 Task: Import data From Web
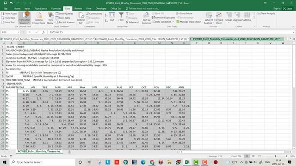8,18
